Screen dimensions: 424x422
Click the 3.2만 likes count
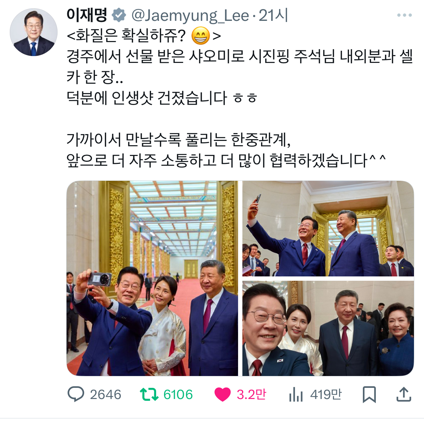[251, 394]
